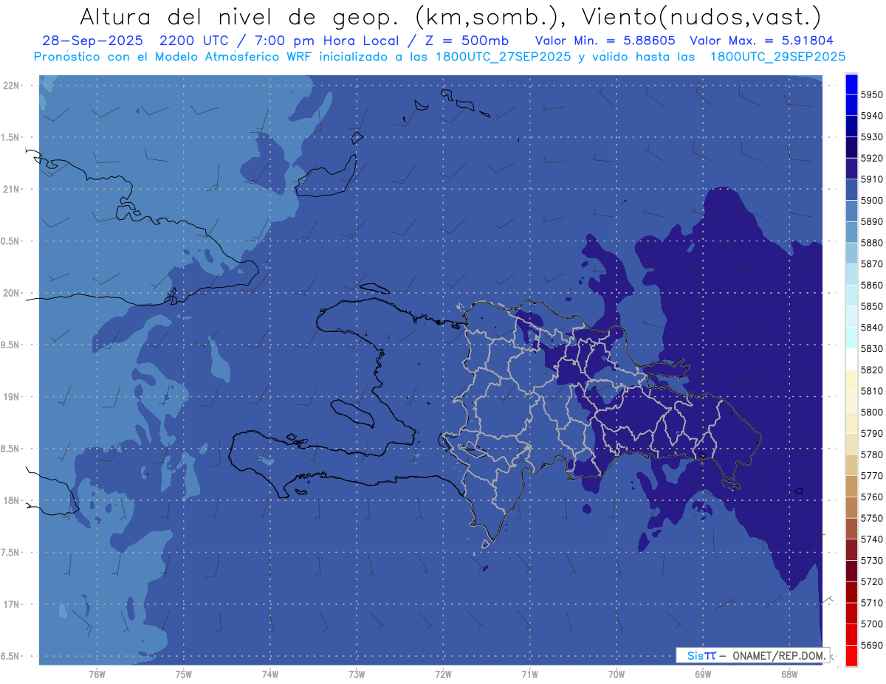Click the legend value '5750'
886x684 pixels.
point(872,518)
